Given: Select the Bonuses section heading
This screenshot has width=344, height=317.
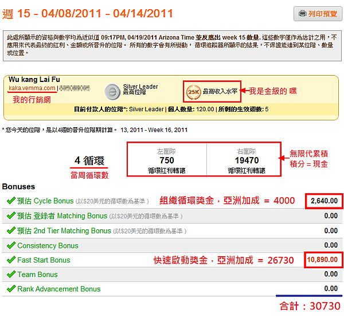Looking at the screenshot, I should (18, 187).
